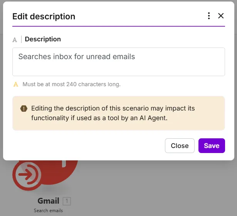Click the alert icon in the AI Agent notice

24,109
